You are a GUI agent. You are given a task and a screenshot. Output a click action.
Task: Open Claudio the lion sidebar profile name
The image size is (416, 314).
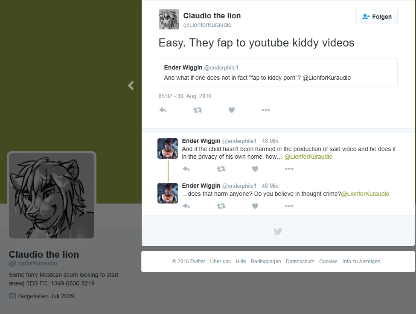click(x=44, y=255)
